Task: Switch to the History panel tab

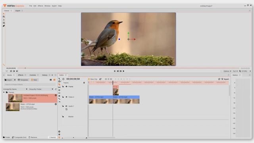Action: [x=45, y=75]
